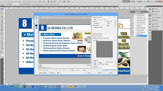Click the Preview button
This screenshot has width=163, height=91.
[52, 73]
